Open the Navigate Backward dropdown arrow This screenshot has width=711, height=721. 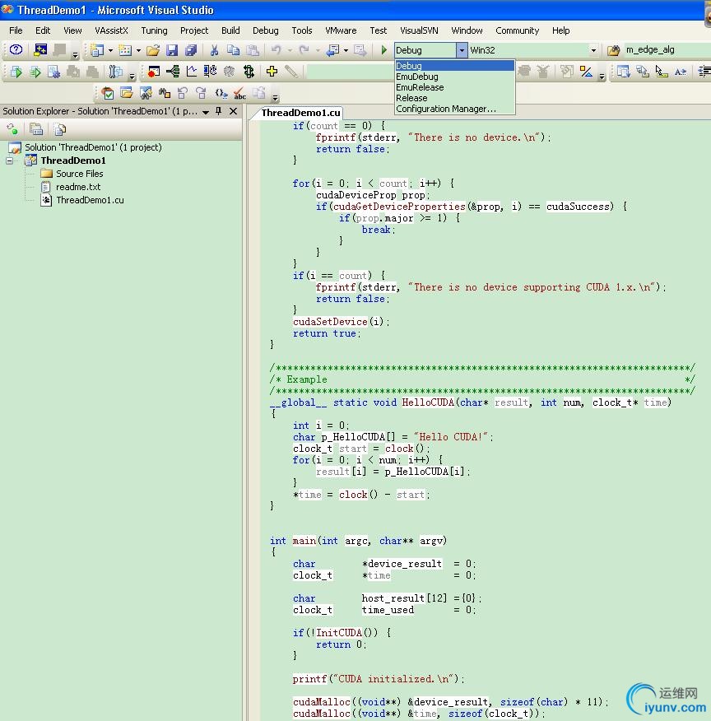pyautogui.click(x=346, y=50)
